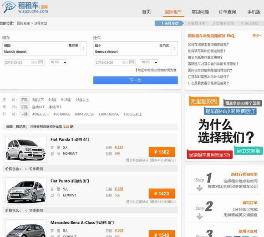Filter seats by 16座以上

coord(82,100)
